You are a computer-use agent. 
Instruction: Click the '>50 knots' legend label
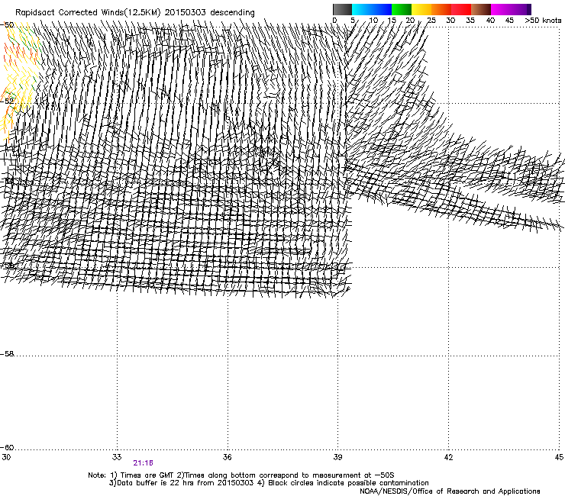coord(543,21)
